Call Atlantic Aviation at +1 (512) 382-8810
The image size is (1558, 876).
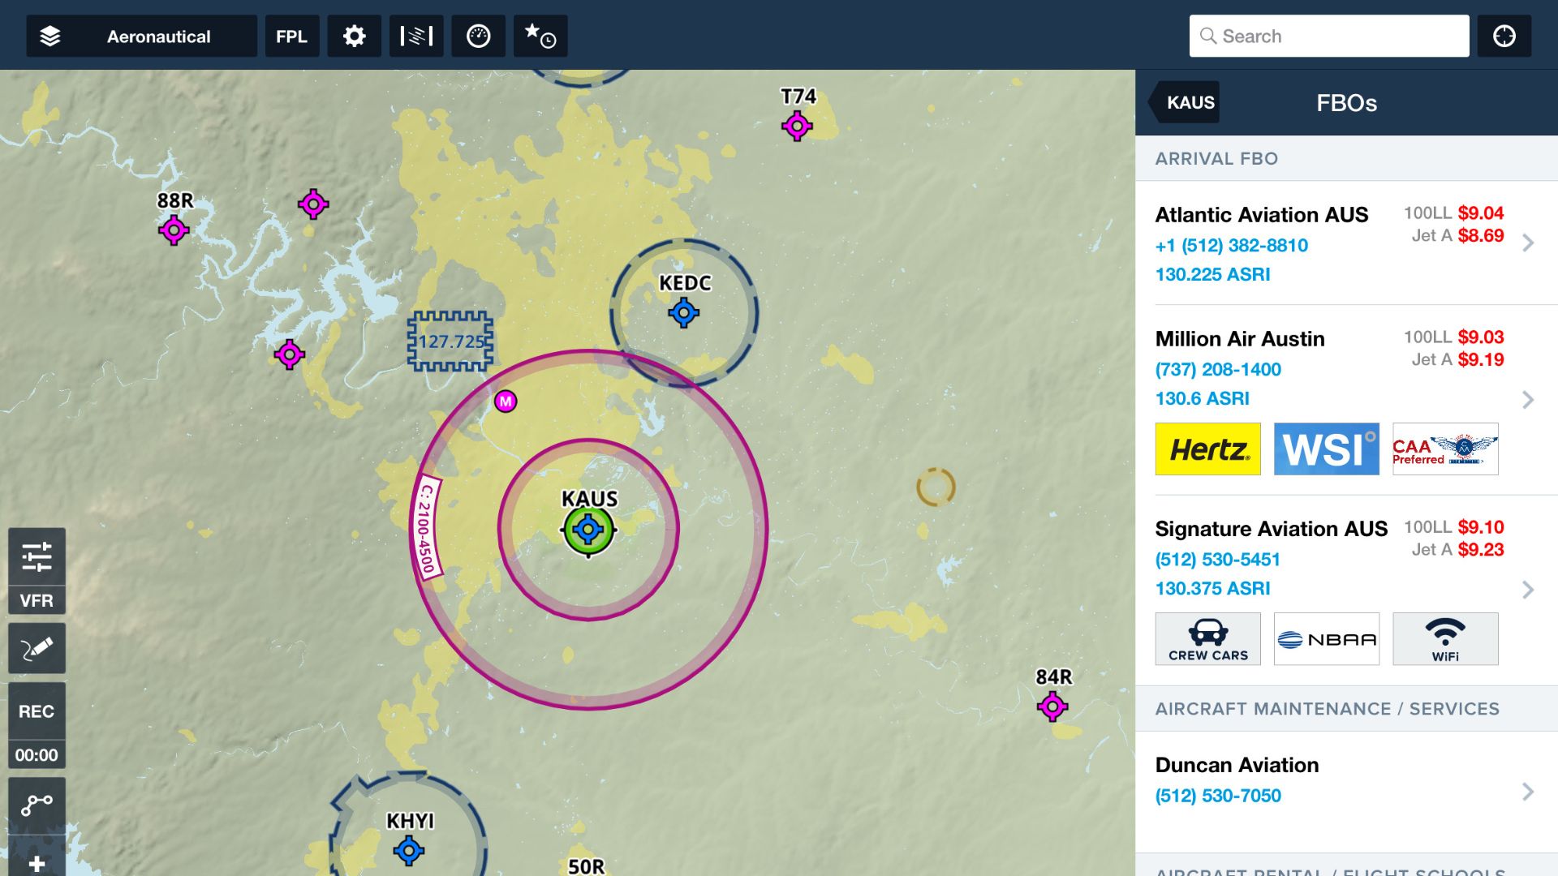(x=1231, y=245)
